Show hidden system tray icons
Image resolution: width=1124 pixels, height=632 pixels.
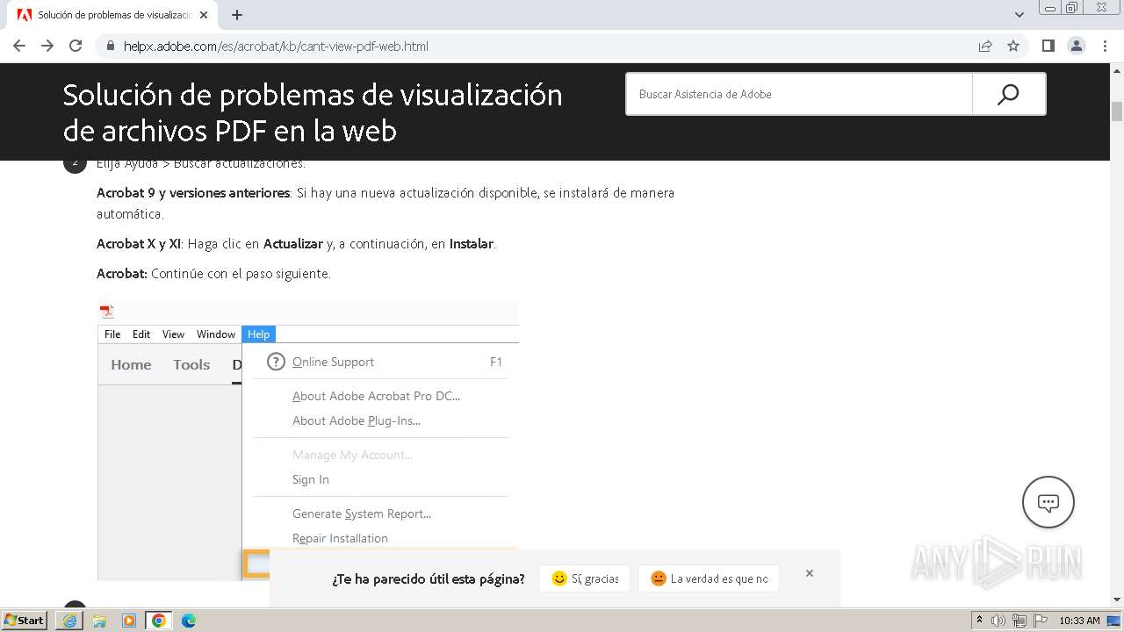pos(979,621)
